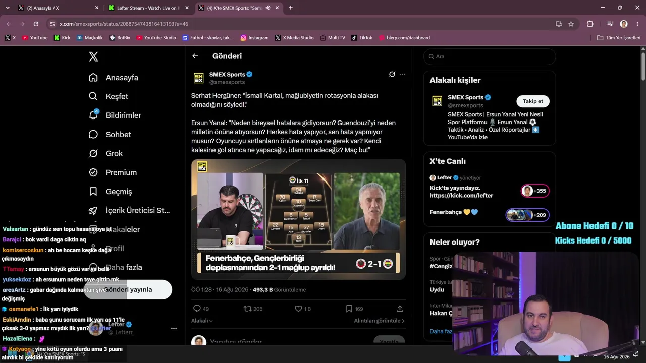Click the reply icon with 49 replies
The image size is (646, 363).
197,309
